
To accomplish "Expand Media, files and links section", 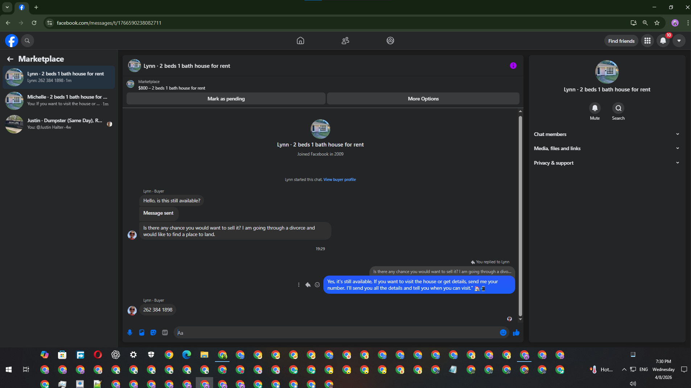I will point(607,148).
